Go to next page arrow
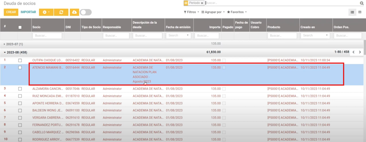 point(360,52)
